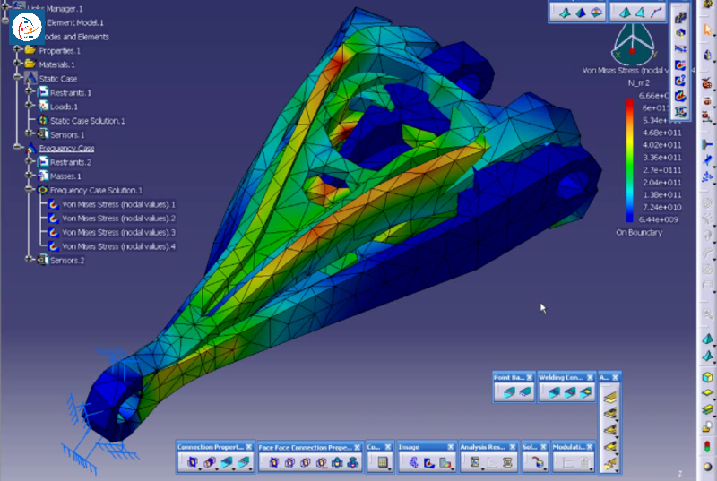Viewport: 717px width, 481px height.
Task: Click the compass widget in viewport
Action: coord(634,44)
